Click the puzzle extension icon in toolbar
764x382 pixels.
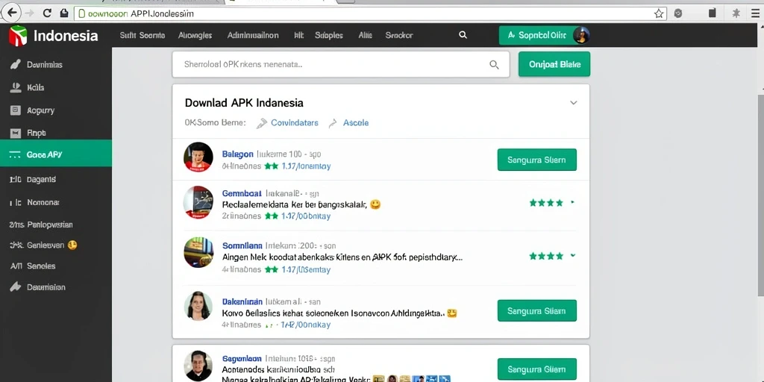pos(736,13)
